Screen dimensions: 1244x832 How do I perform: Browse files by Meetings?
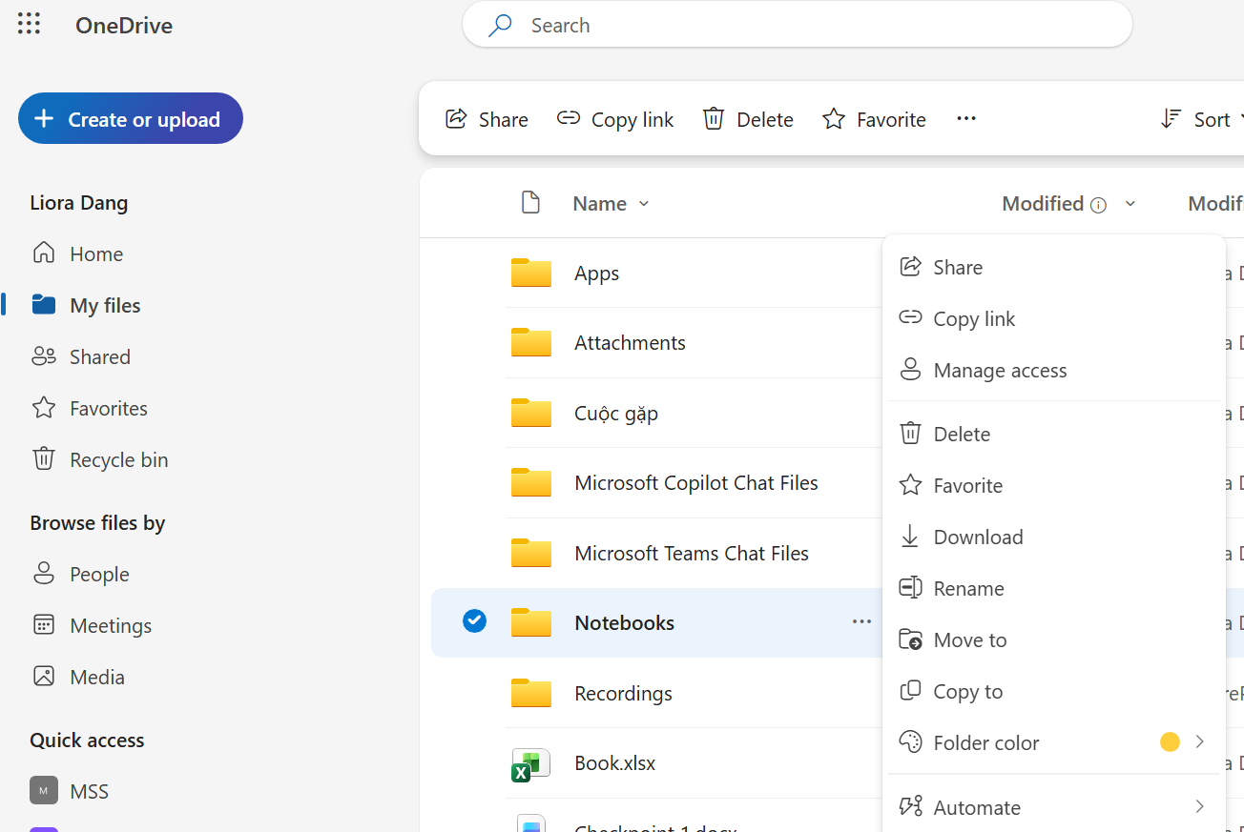tap(93, 625)
